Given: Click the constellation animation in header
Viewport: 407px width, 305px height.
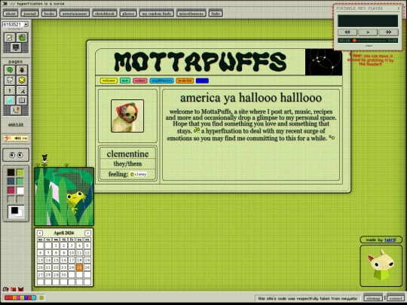Looking at the screenshot, I should pos(323,62).
